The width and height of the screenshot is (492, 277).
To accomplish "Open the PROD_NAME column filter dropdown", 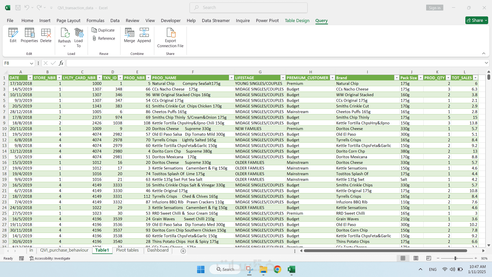I will (231, 78).
